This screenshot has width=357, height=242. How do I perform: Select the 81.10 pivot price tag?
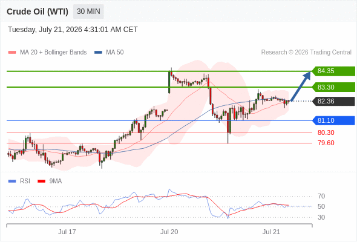pos(333,120)
